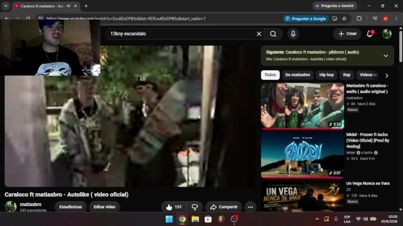403x226 pixels.
Task: Click the sync icon in the system tray
Action: tap(326, 219)
